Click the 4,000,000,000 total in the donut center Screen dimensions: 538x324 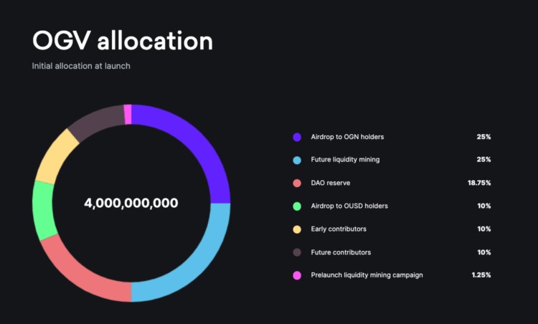coord(131,203)
